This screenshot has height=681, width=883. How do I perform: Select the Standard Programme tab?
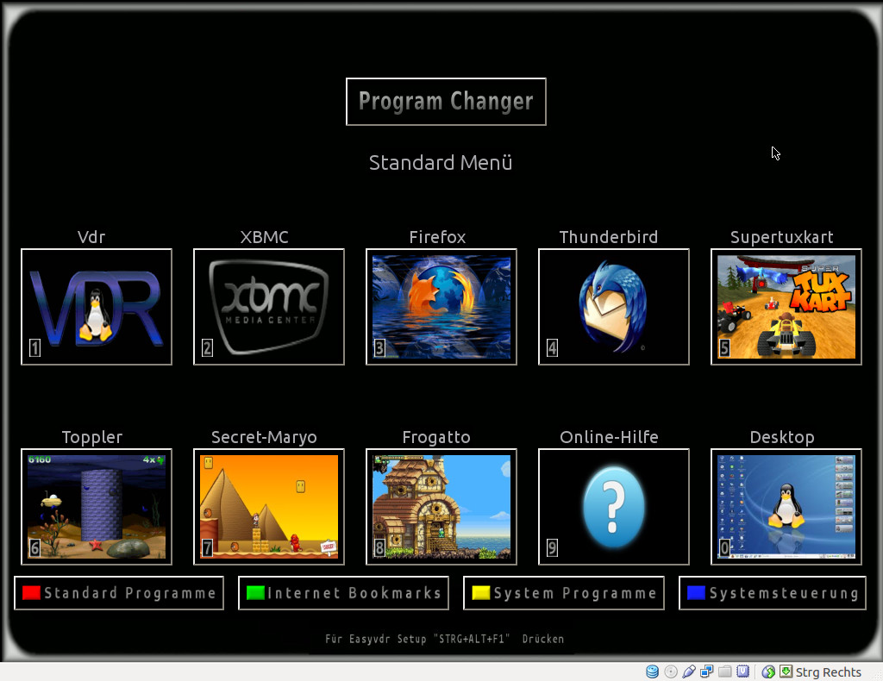(119, 593)
